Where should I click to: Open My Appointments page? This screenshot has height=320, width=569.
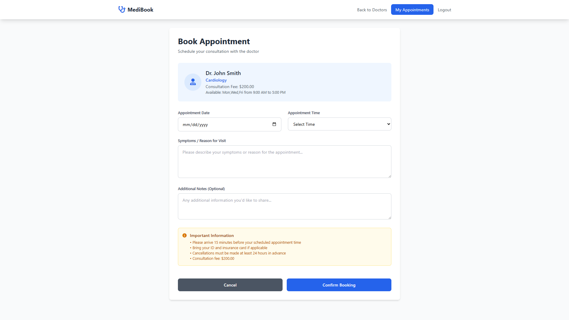(x=412, y=10)
